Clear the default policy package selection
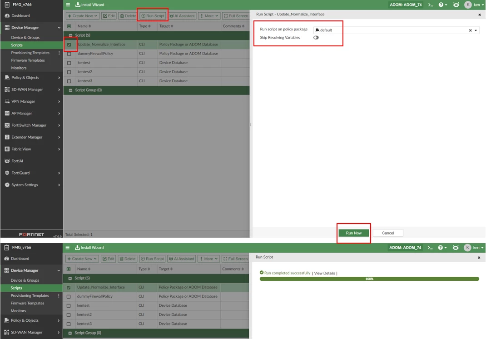 pyautogui.click(x=470, y=30)
